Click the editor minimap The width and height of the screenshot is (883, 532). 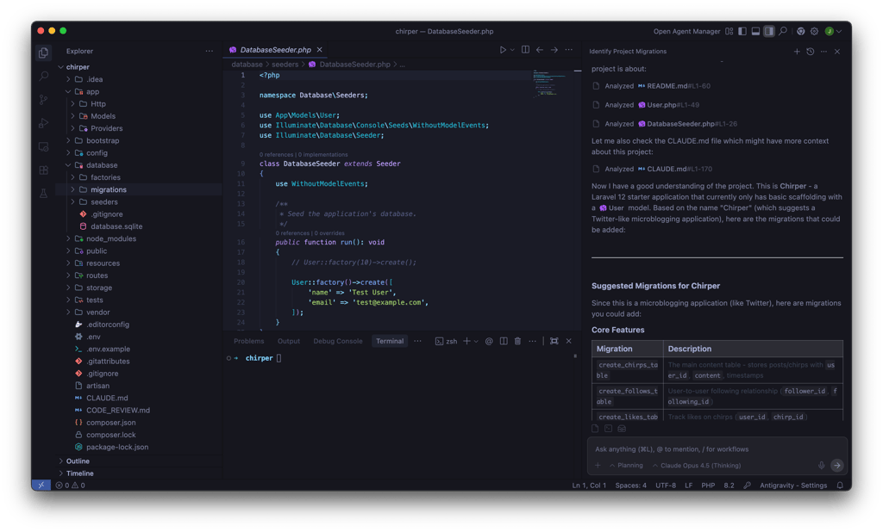549,84
